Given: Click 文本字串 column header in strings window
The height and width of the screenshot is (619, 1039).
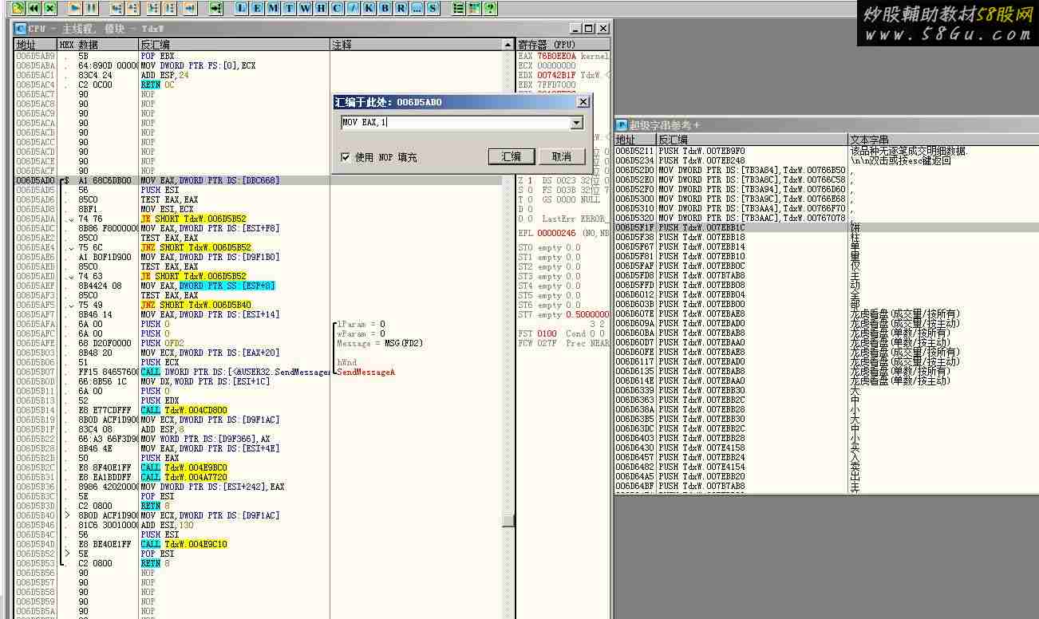Looking at the screenshot, I should click(943, 140).
